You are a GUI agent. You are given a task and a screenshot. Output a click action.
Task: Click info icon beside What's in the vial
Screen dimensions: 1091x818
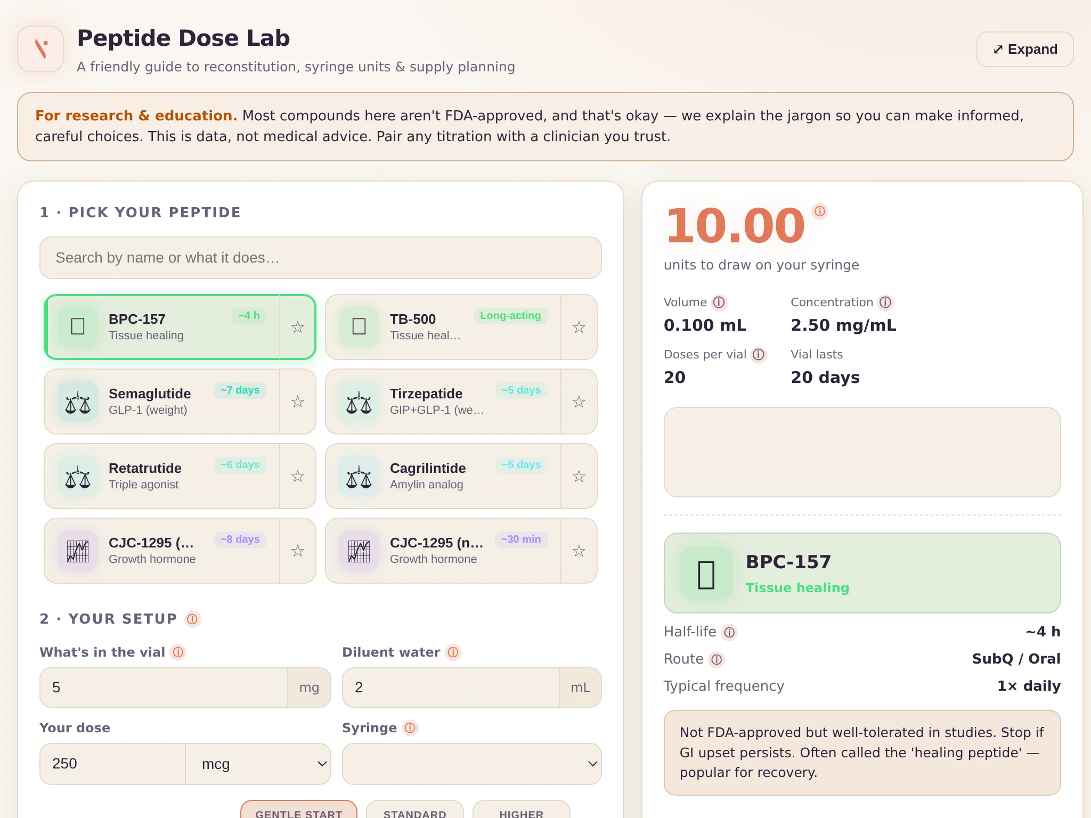(x=178, y=652)
